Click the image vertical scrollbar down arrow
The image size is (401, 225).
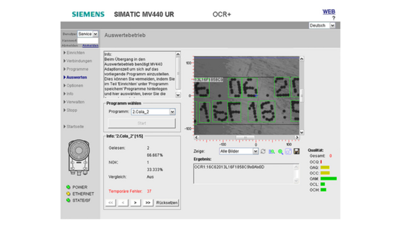(x=302, y=132)
